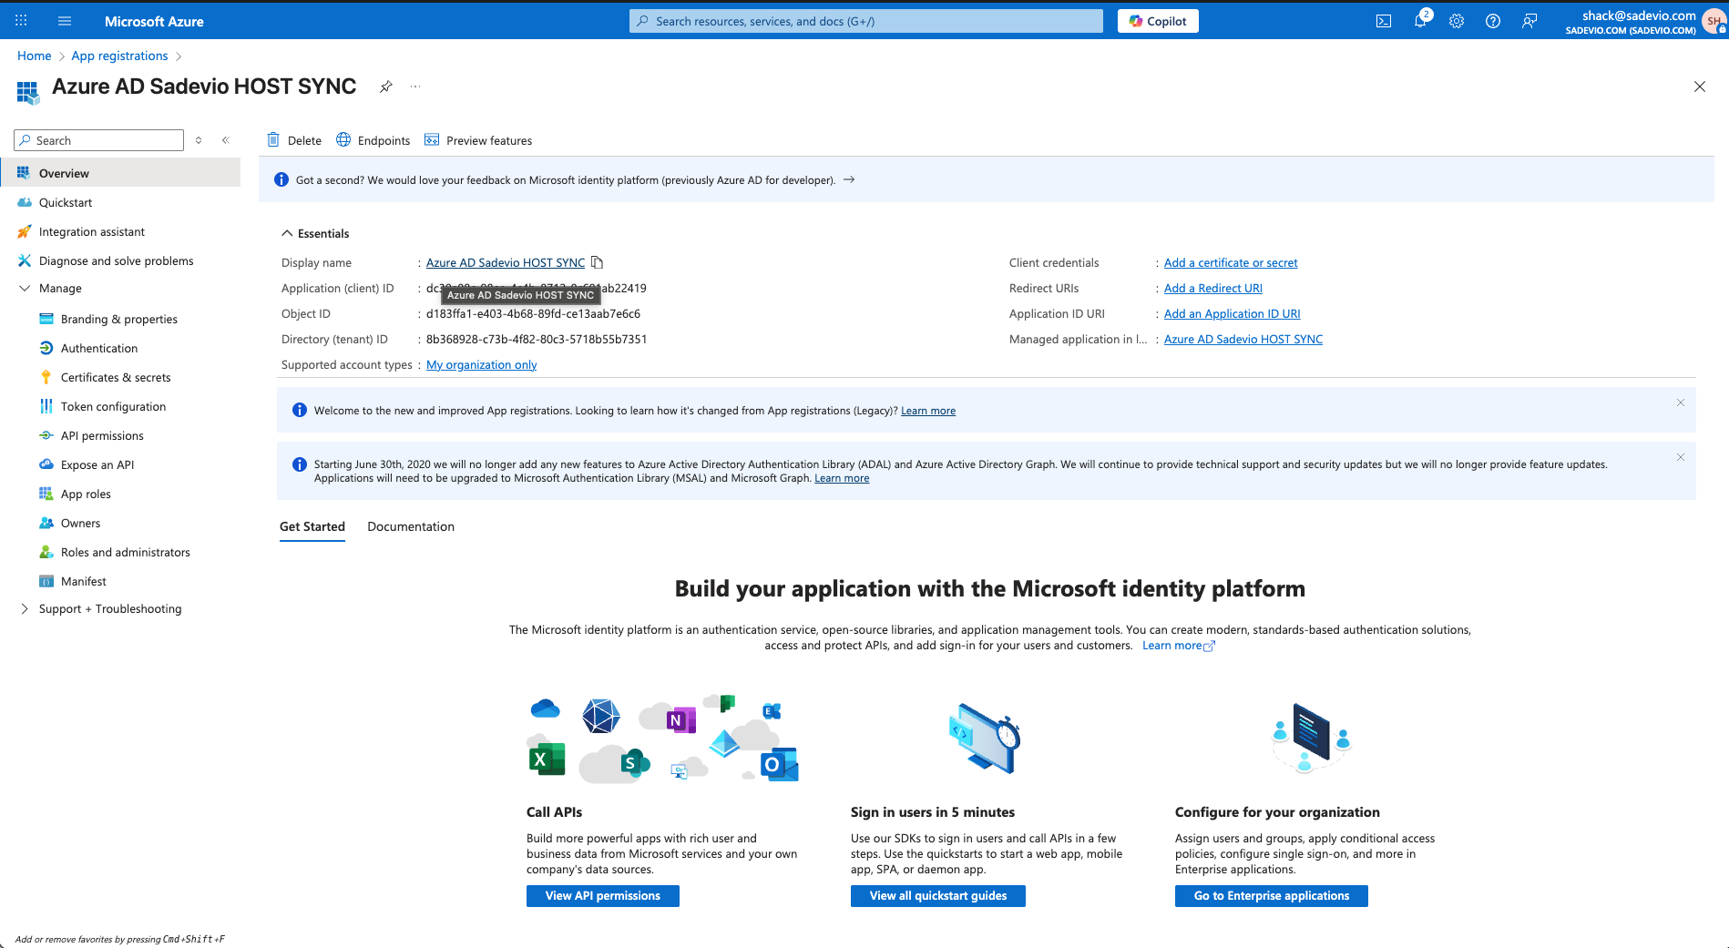Collapse the left sidebar menu
This screenshot has height=948, width=1729.
(x=225, y=140)
